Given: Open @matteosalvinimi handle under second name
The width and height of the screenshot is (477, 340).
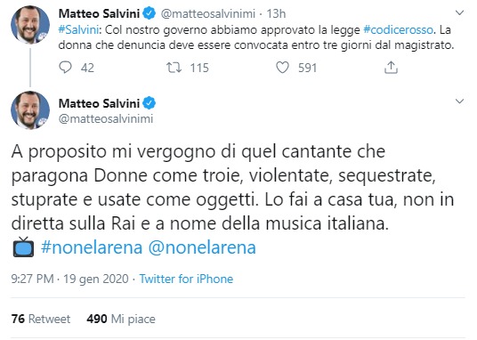Looking at the screenshot, I should (106, 118).
